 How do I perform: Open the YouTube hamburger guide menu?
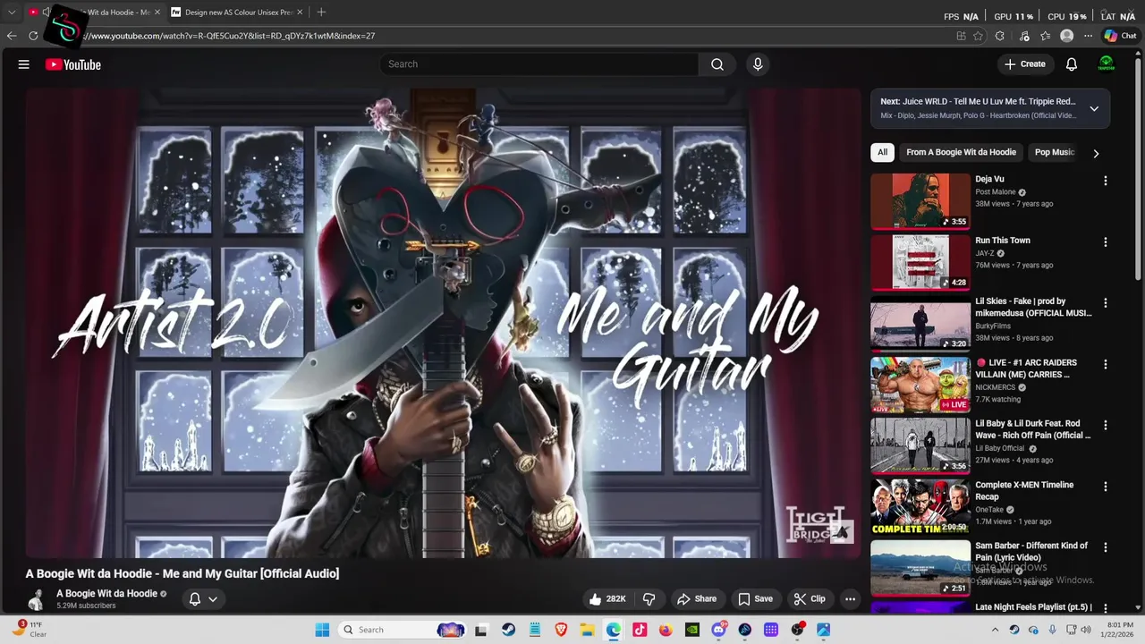pyautogui.click(x=24, y=64)
